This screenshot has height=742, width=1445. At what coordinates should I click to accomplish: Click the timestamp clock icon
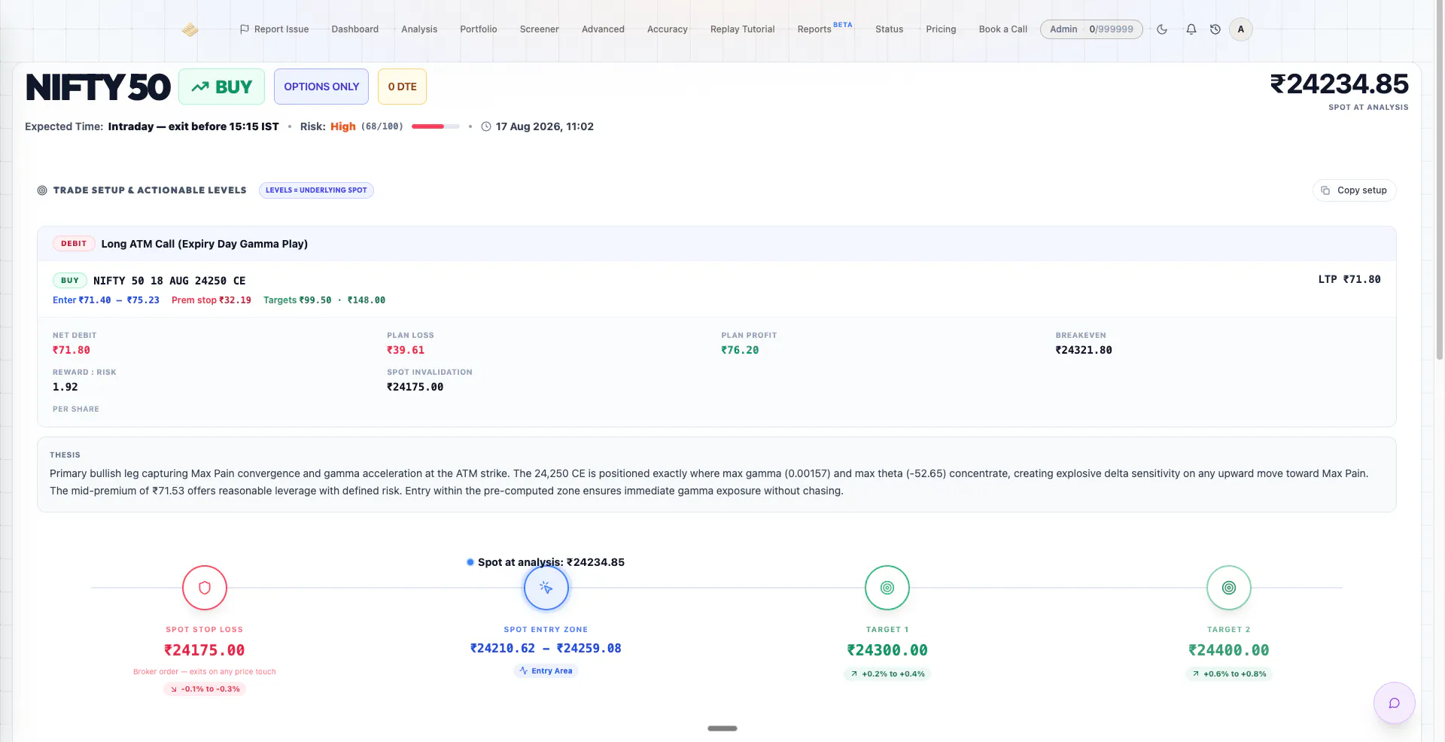tap(486, 126)
